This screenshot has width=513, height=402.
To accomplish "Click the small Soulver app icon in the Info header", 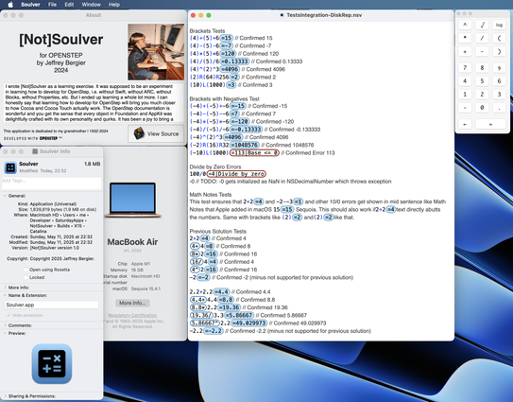I will (10, 167).
